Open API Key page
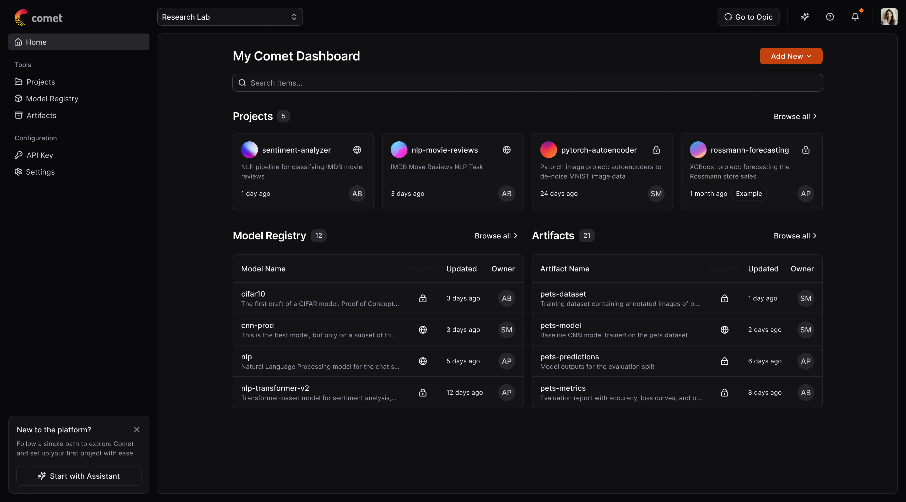906x502 pixels. [x=34, y=155]
